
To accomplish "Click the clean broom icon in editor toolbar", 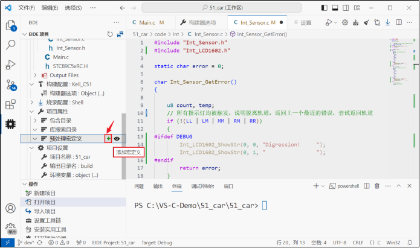I will 366,22.
